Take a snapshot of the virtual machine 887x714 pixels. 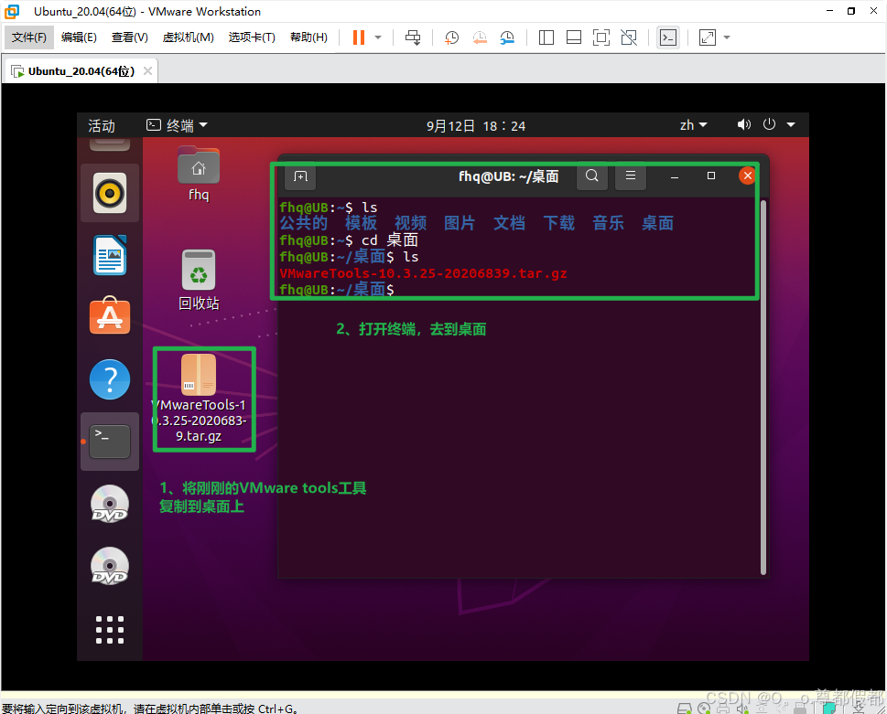click(451, 37)
